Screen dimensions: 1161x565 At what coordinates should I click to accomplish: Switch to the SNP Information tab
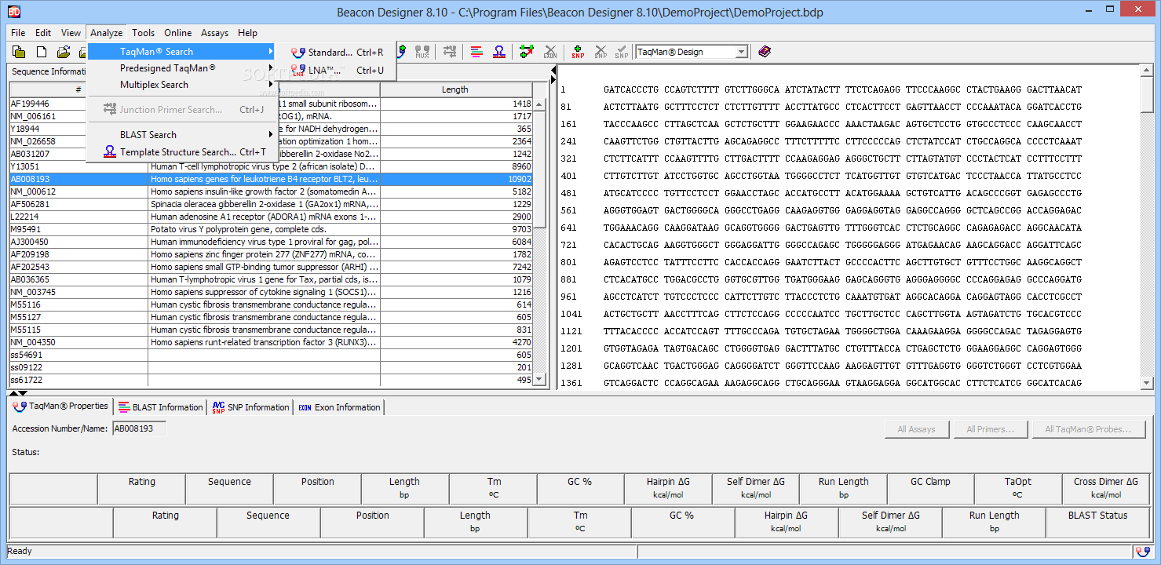coord(250,407)
